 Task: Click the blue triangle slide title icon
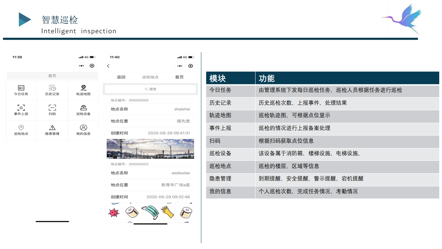[25, 19]
